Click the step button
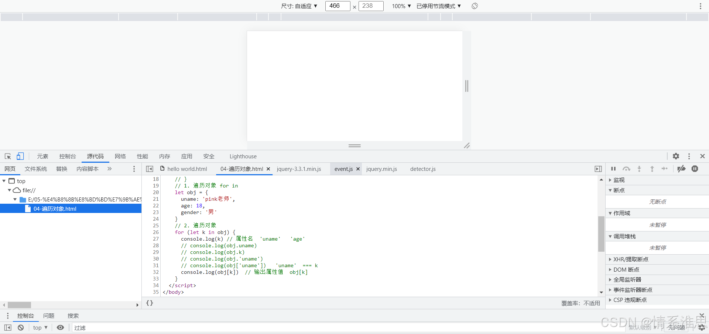Image resolution: width=709 pixels, height=334 pixels. pyautogui.click(x=665, y=169)
